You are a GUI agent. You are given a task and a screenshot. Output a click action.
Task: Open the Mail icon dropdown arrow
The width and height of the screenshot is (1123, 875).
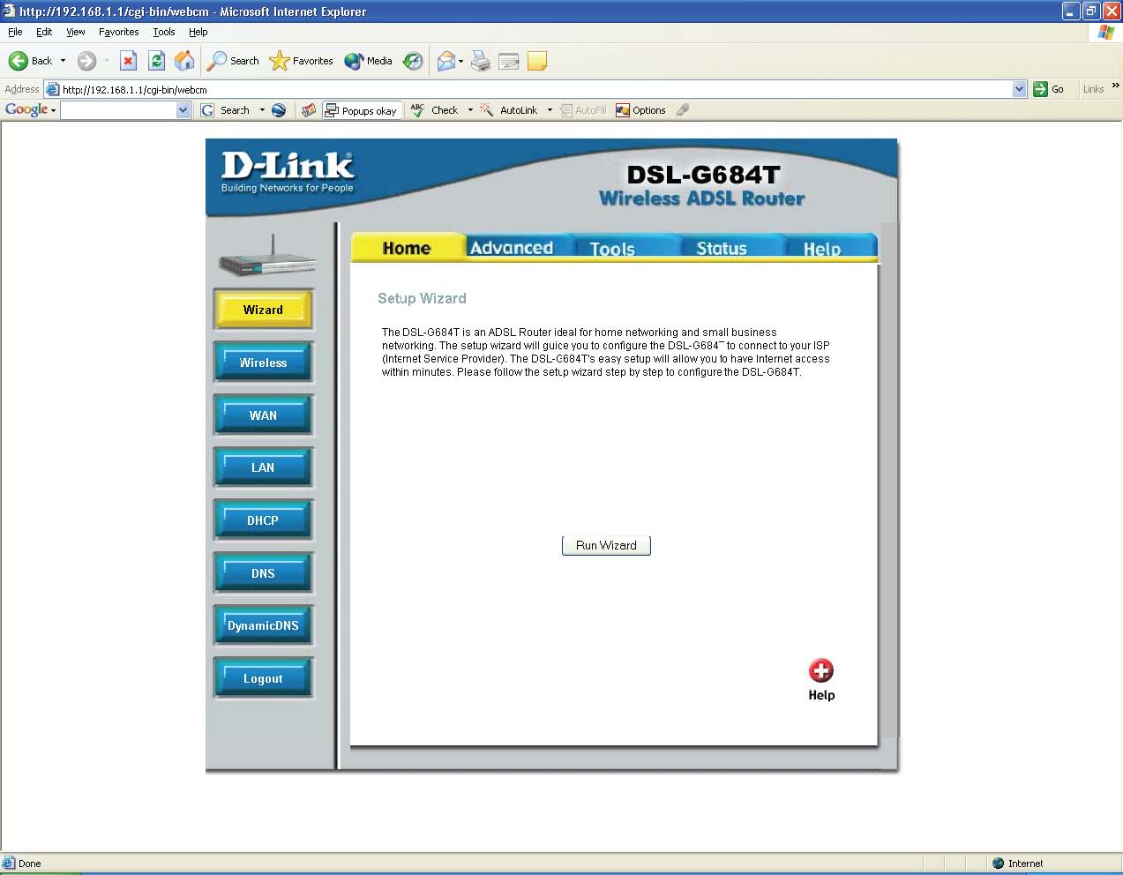tap(460, 61)
